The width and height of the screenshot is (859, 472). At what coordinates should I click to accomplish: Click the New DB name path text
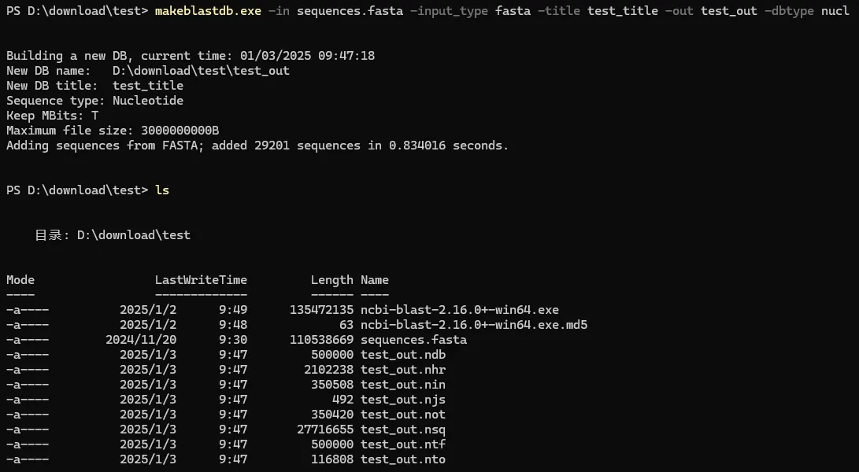pyautogui.click(x=201, y=71)
